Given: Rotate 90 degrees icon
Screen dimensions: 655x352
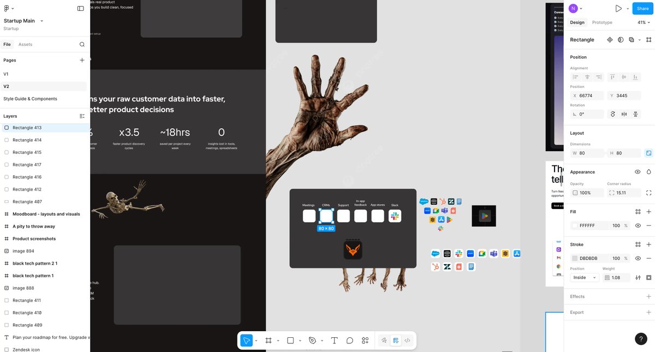Looking at the screenshot, I should pyautogui.click(x=613, y=114).
